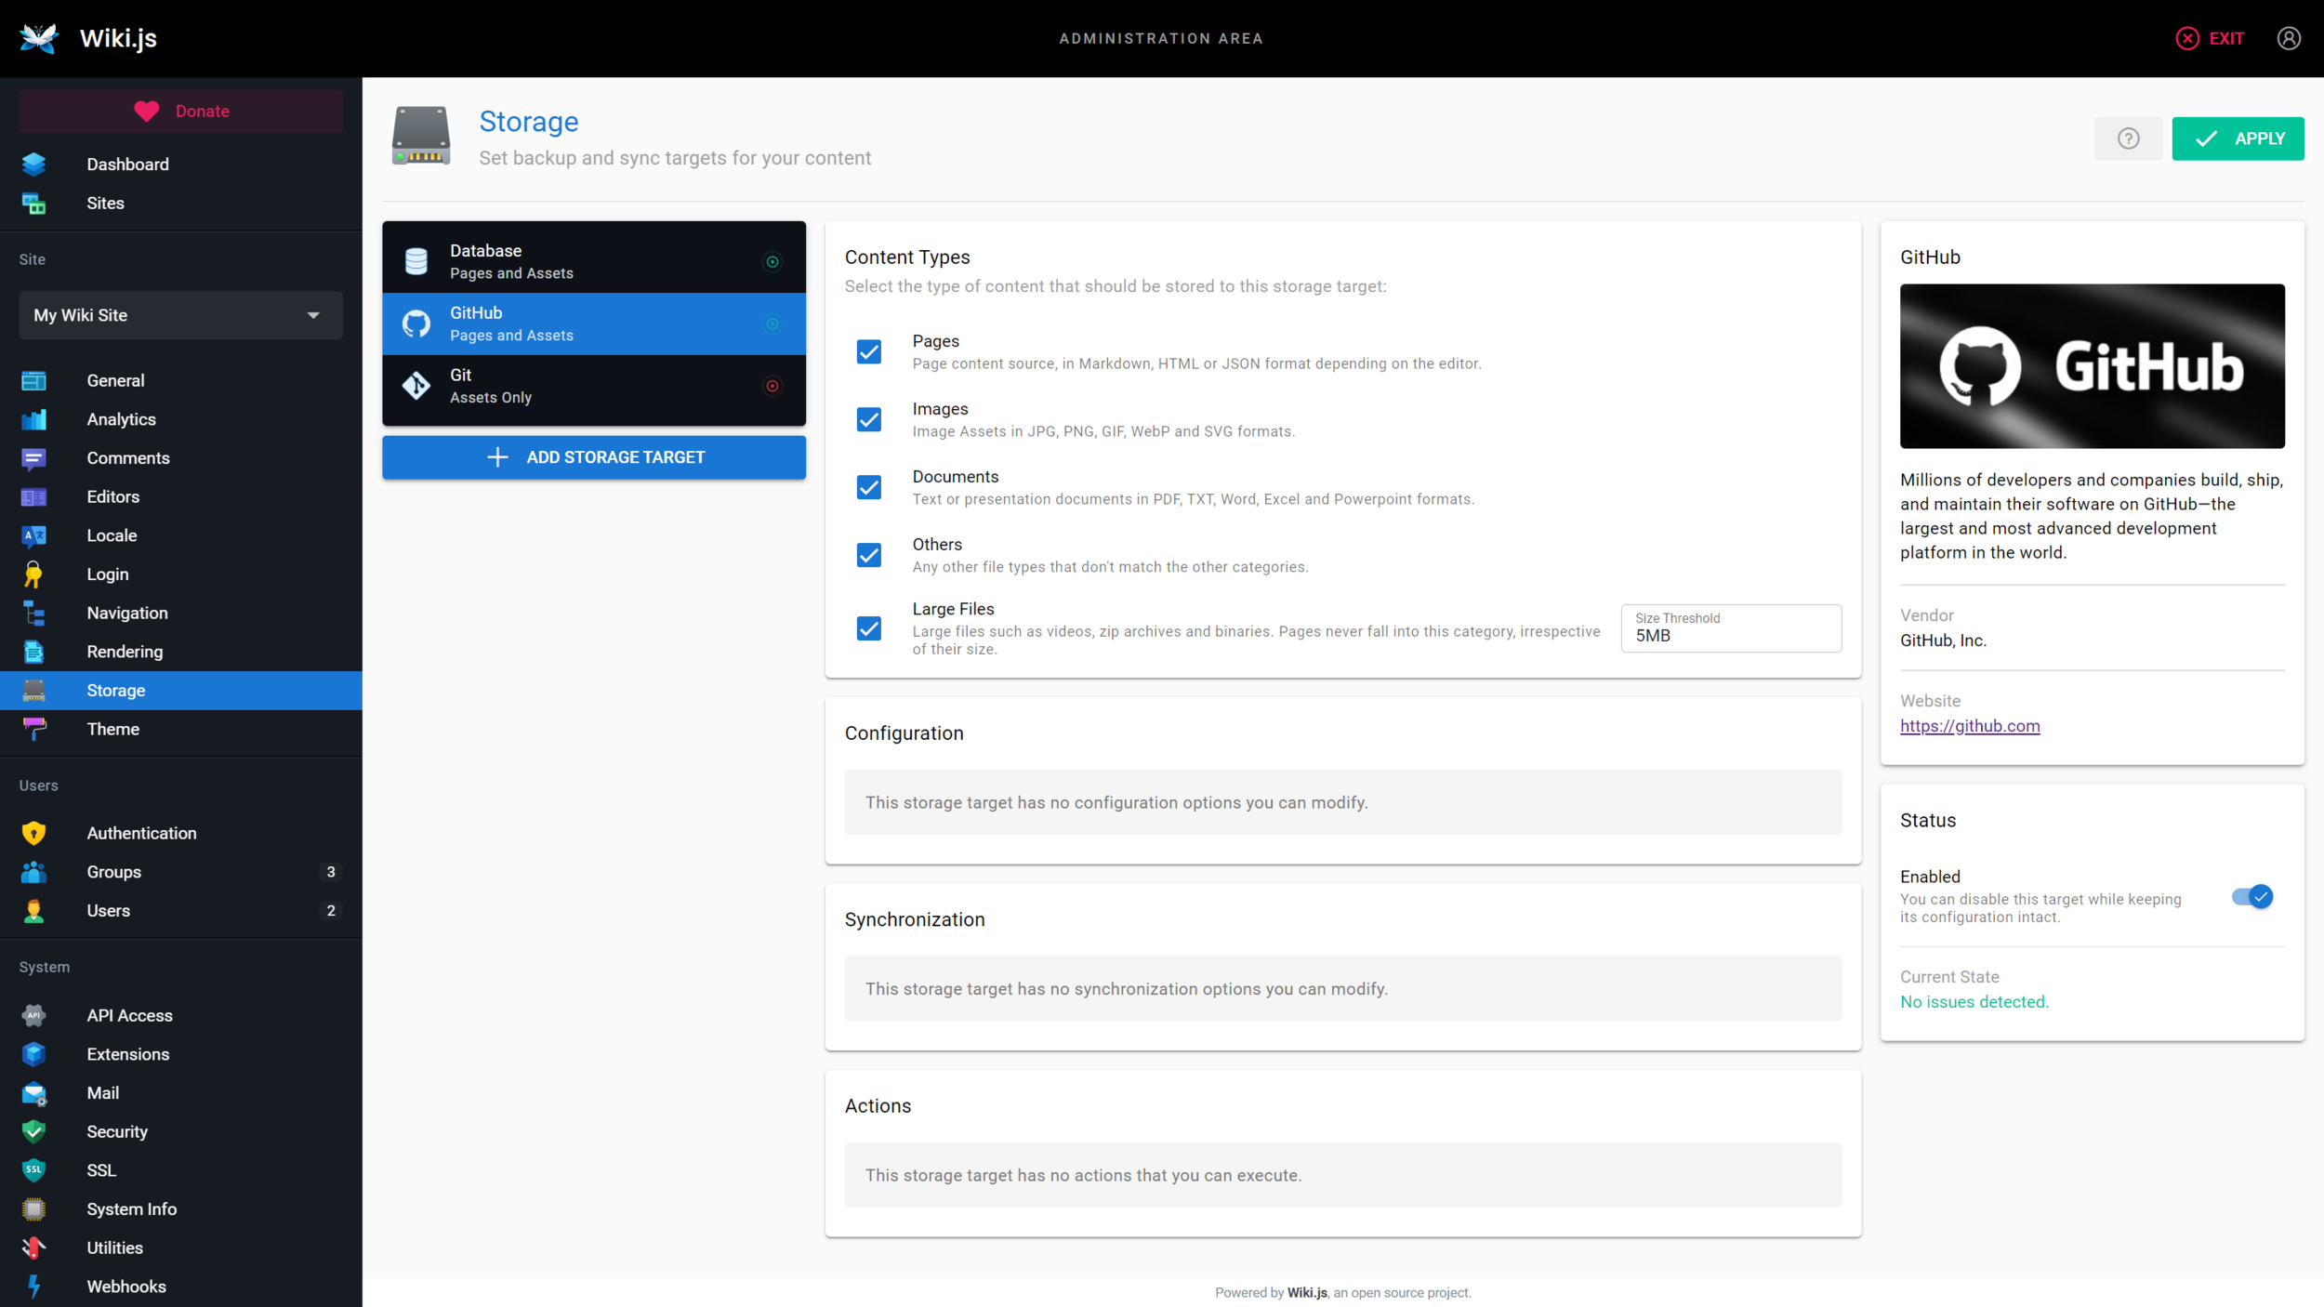2324x1307 pixels.
Task: Open the Rendering menu item
Action: coord(125,652)
